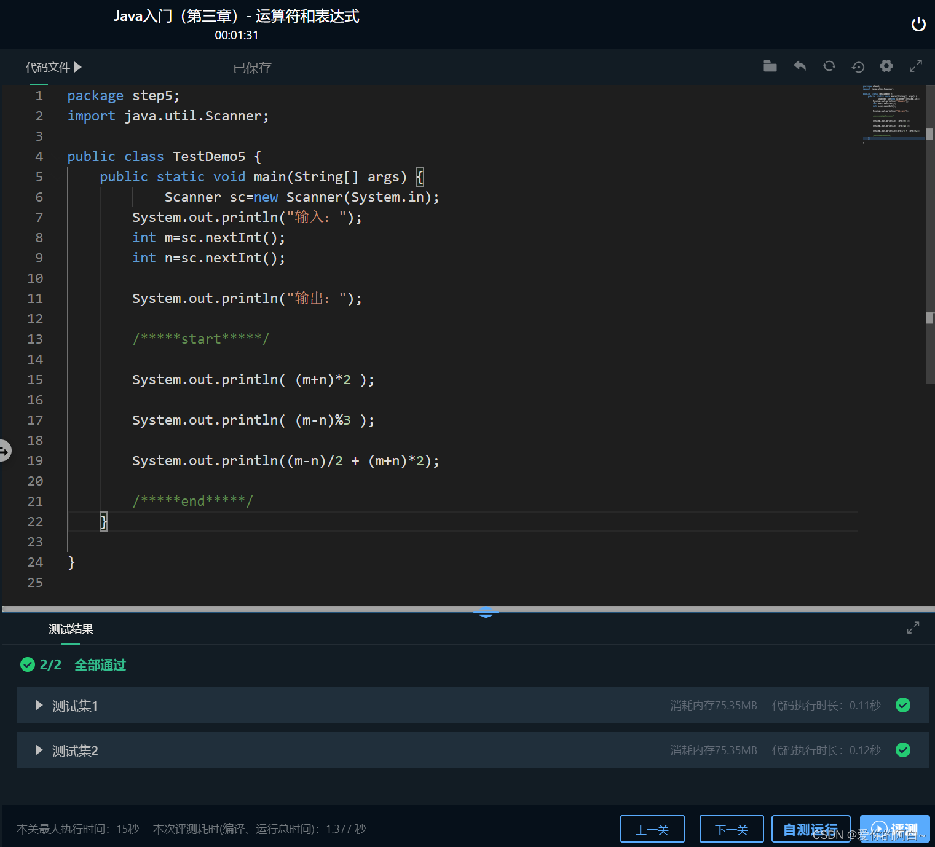
Task: Switch to the 测试结果 tab
Action: [x=69, y=629]
